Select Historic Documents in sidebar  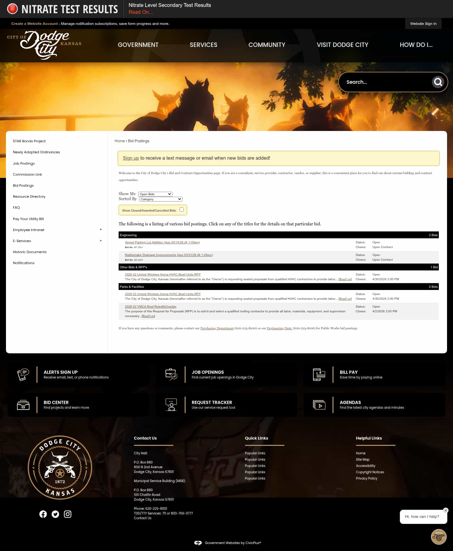tap(30, 252)
